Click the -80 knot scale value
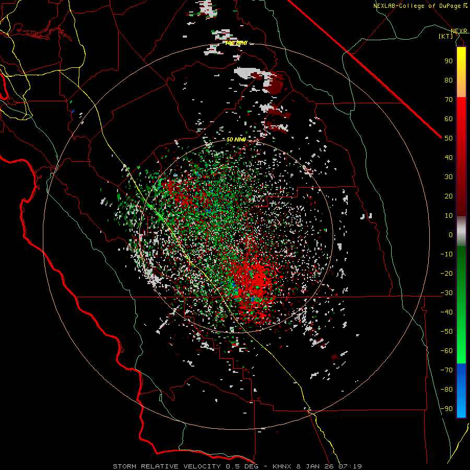This screenshot has width=470, height=470. pos(446,390)
